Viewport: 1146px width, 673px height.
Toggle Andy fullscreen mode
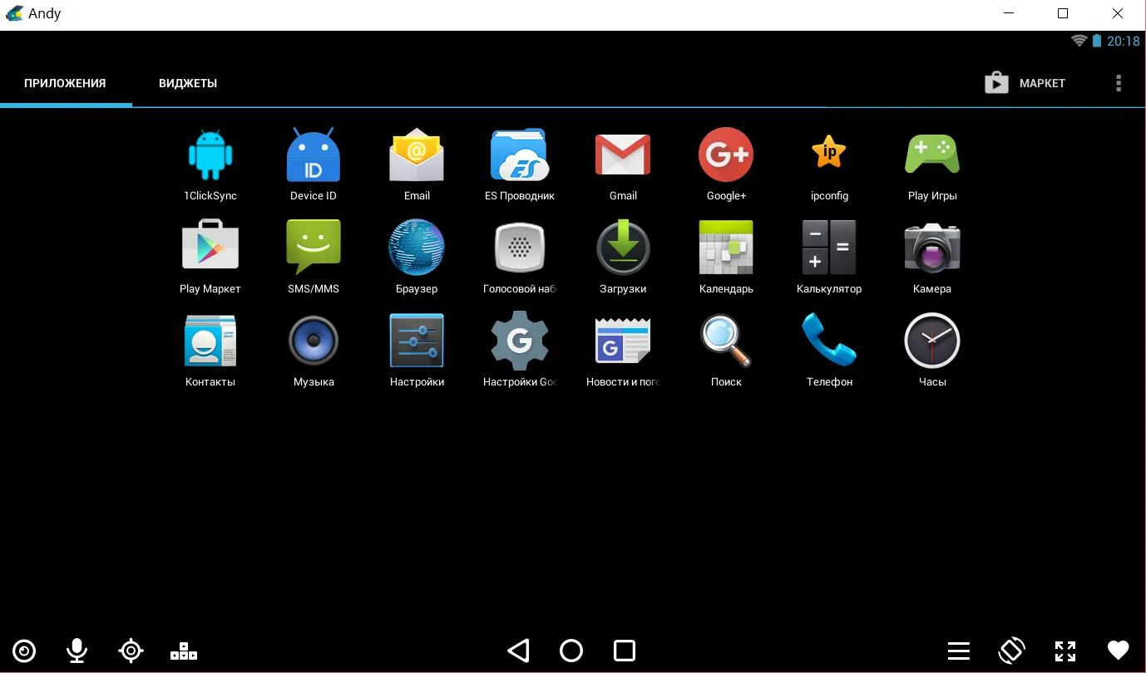pyautogui.click(x=1065, y=651)
